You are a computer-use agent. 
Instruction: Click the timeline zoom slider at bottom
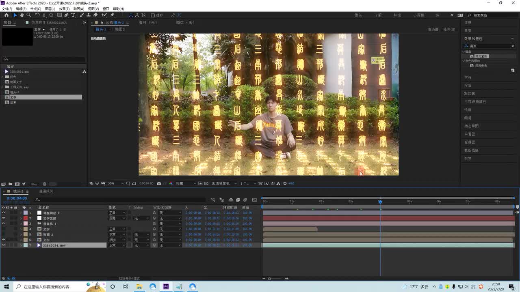pos(269,279)
